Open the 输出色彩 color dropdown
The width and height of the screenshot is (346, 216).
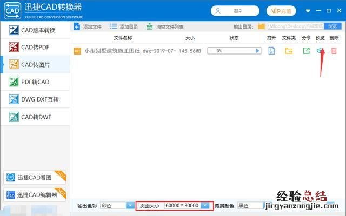tap(130, 205)
